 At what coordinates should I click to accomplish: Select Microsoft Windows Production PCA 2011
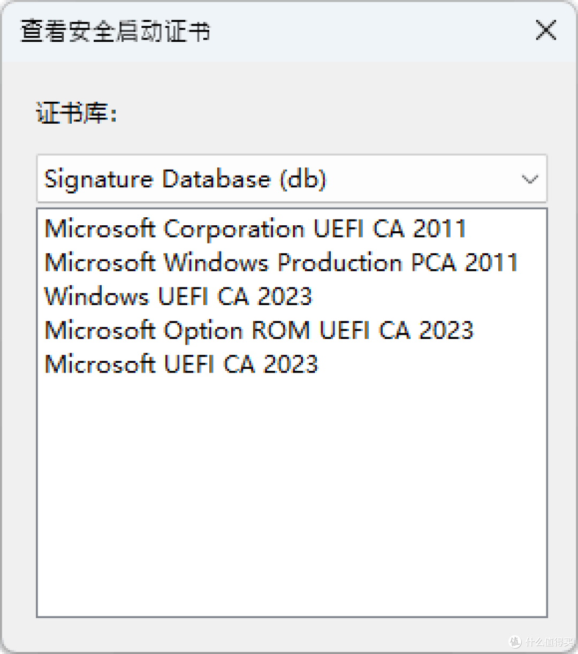point(282,263)
